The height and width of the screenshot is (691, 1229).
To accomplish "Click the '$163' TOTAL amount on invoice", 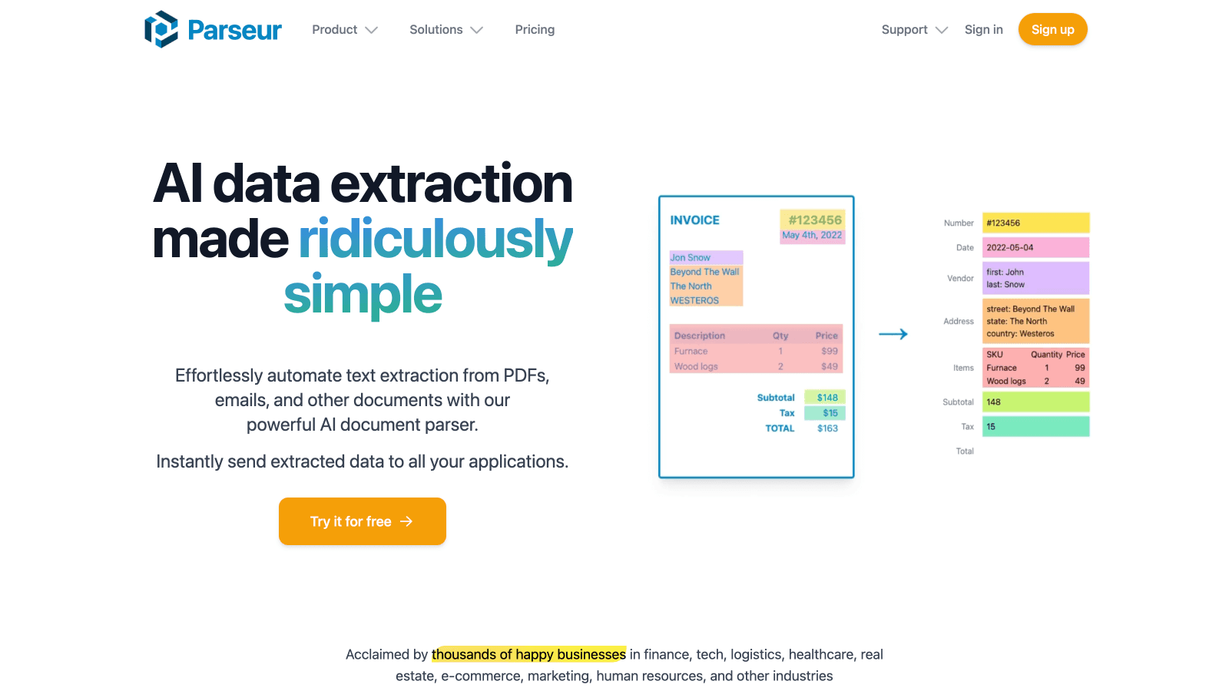I will [827, 428].
